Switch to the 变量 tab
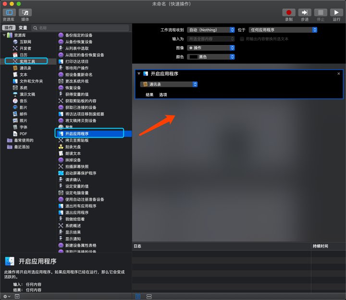The image size is (346, 300). pos(23,28)
